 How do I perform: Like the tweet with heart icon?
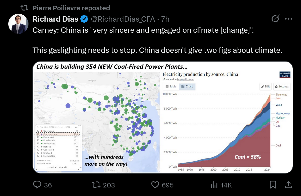155,185
